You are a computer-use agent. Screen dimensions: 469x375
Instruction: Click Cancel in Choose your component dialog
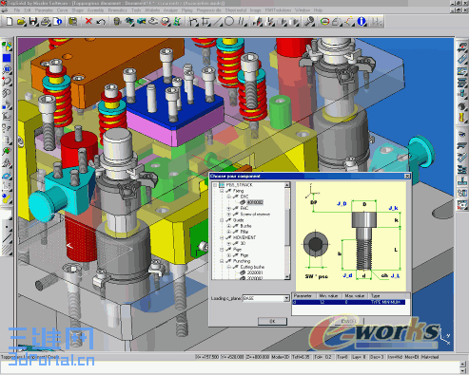(x=348, y=321)
